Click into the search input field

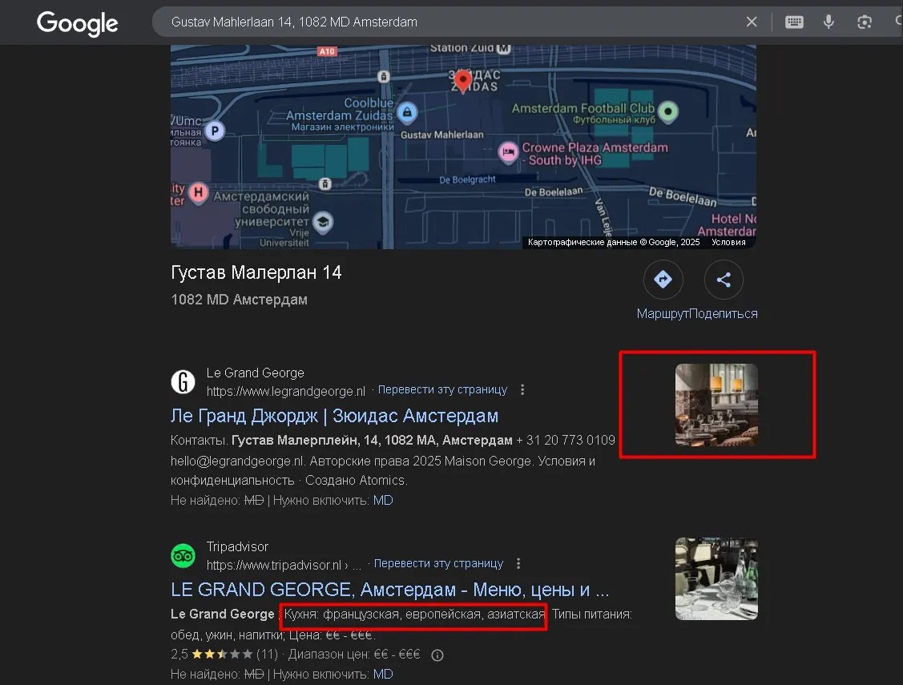point(449,22)
